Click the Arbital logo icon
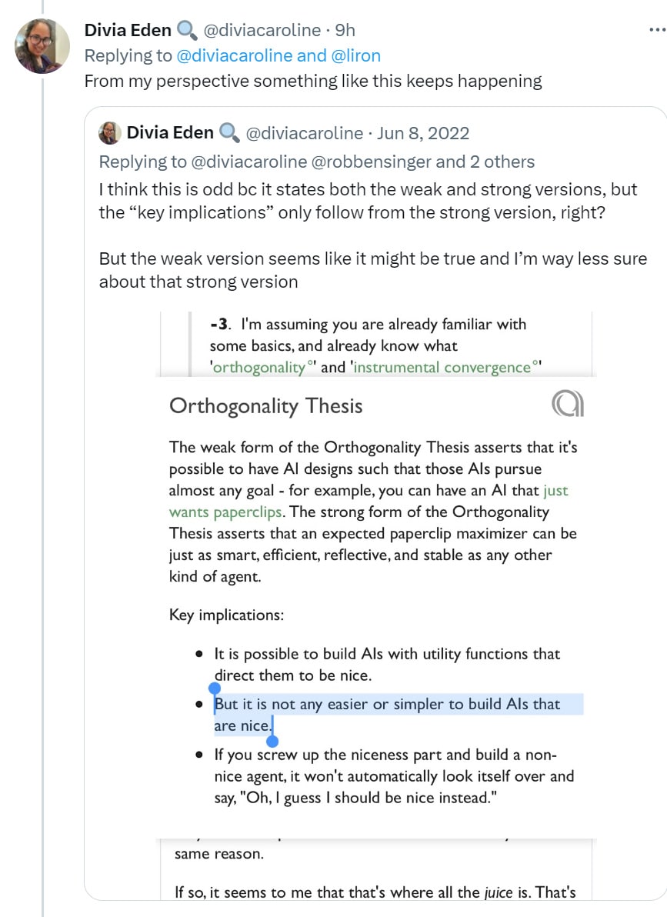This screenshot has width=667, height=917. tap(568, 403)
